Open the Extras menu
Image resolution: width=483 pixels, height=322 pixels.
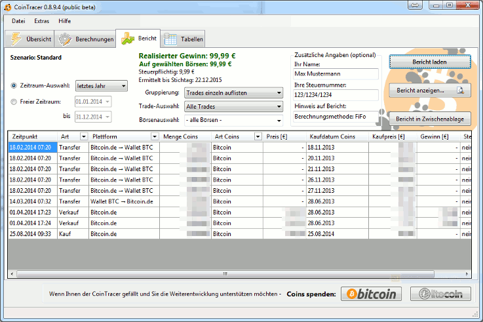pos(41,21)
